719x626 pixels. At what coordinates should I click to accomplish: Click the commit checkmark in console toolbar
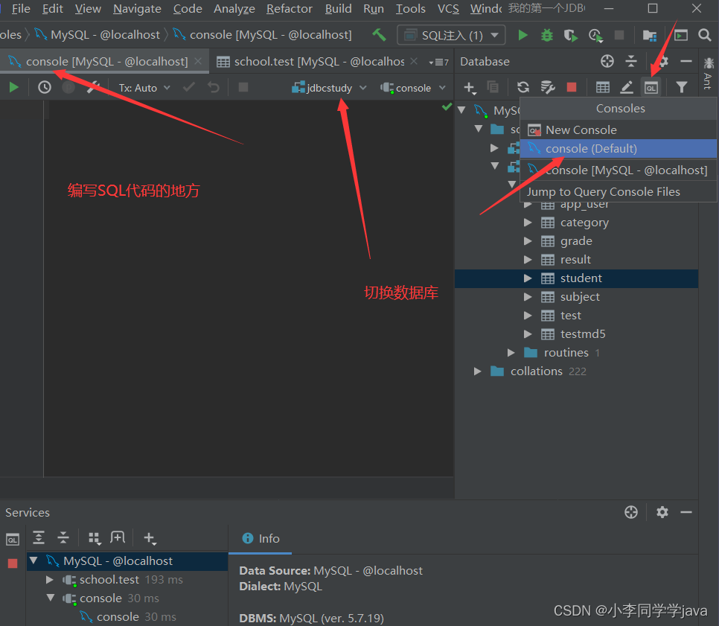coord(189,87)
